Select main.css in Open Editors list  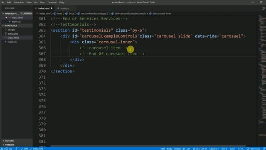(16, 22)
